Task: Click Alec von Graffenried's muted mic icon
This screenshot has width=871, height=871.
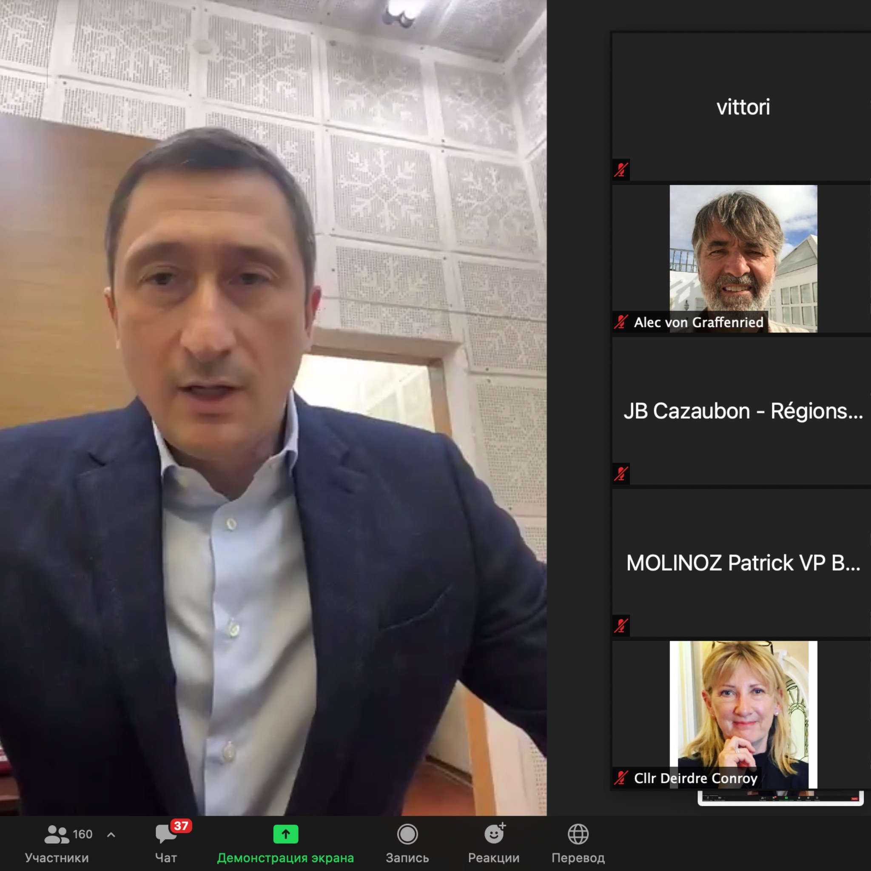Action: click(x=621, y=322)
